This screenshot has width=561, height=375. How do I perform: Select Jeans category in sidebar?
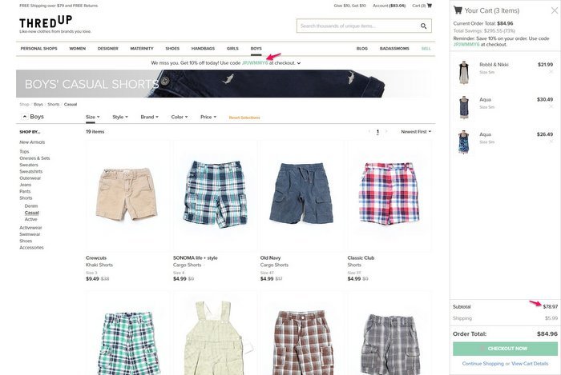[x=26, y=185]
